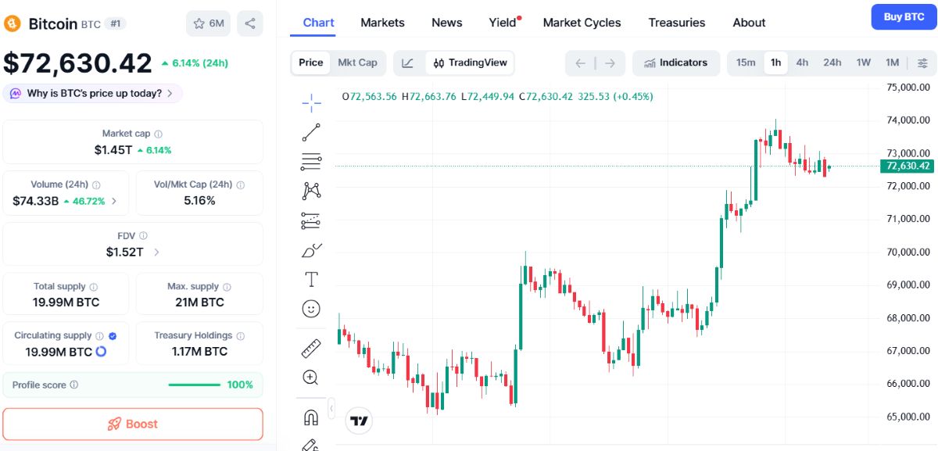
Task: Select the Trend Line drawing tool
Action: [x=310, y=131]
